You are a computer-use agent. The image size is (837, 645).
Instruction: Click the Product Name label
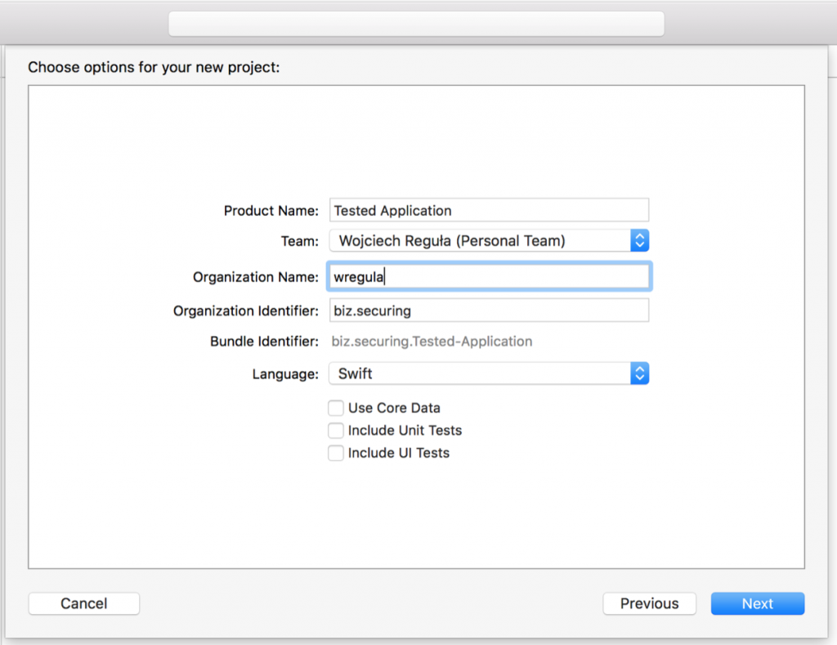[271, 211]
